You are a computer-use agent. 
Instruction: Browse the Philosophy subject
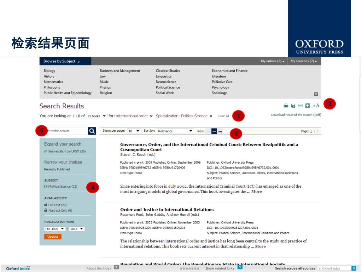point(52,87)
